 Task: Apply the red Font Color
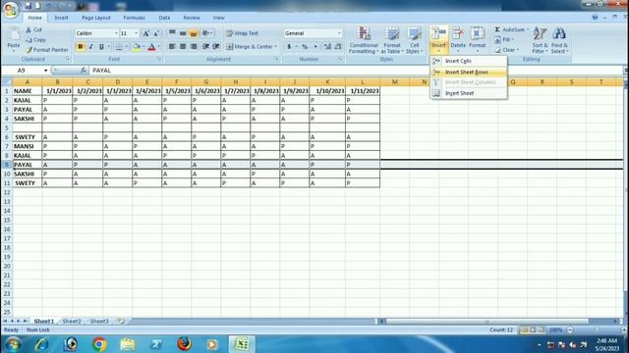click(x=151, y=47)
